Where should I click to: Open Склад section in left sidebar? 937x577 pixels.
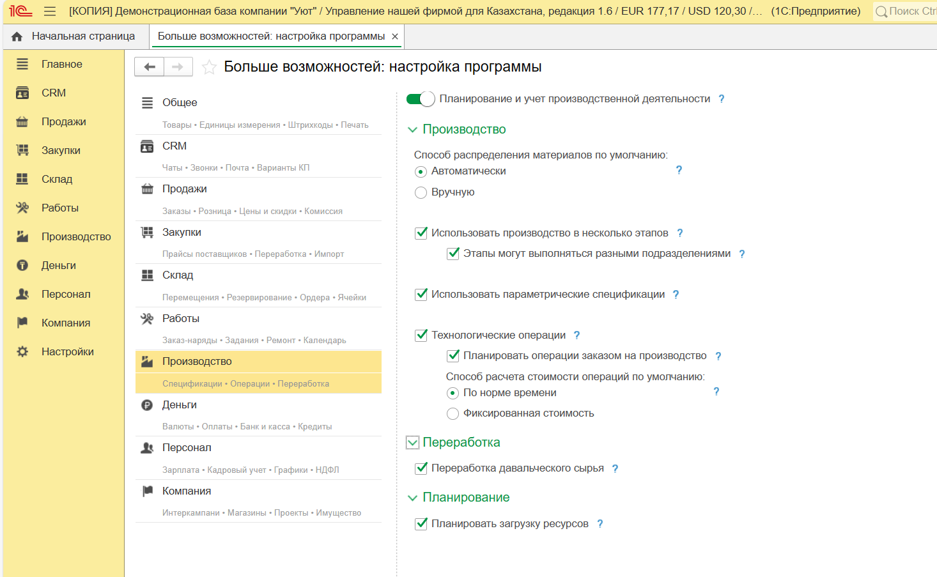(x=57, y=179)
